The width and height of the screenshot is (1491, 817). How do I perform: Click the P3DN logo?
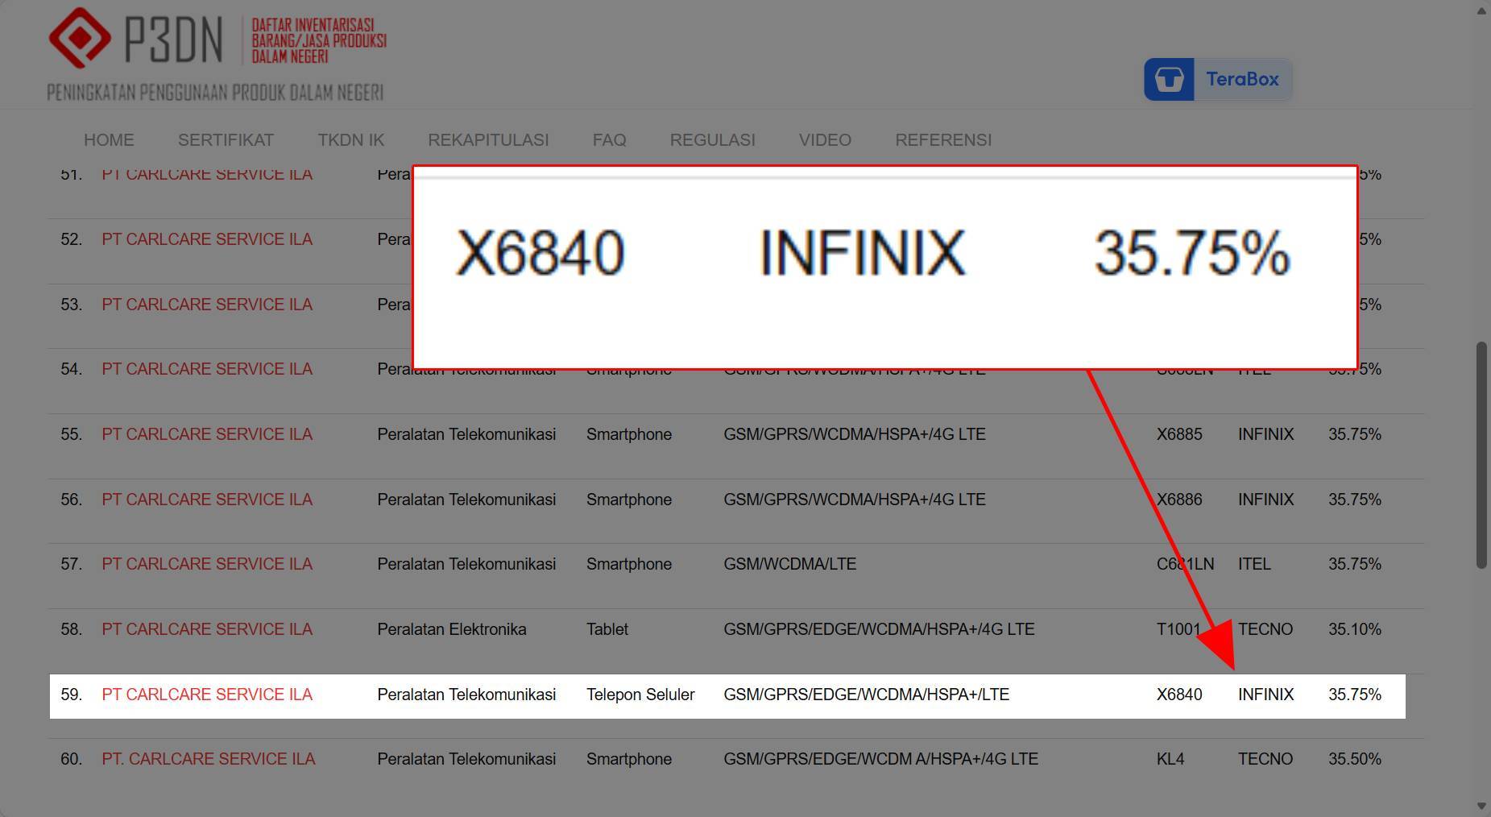pos(217,54)
